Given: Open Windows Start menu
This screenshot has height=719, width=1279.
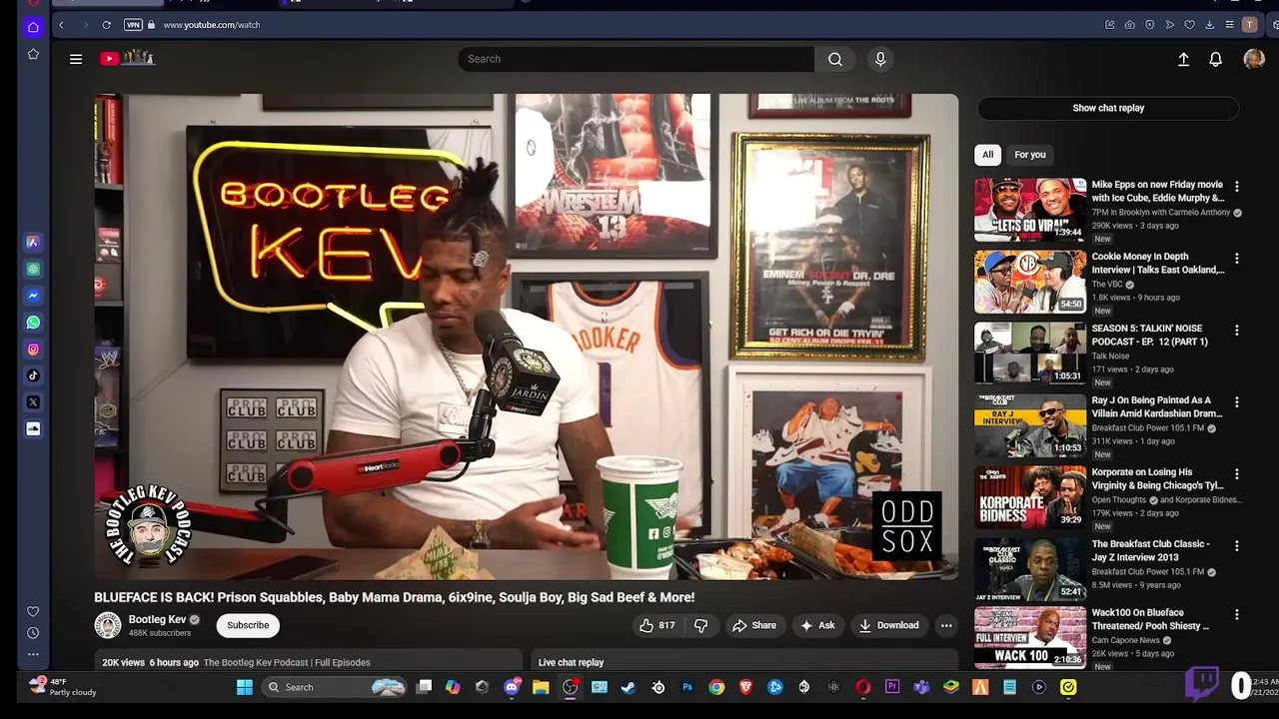Looking at the screenshot, I should [x=244, y=687].
